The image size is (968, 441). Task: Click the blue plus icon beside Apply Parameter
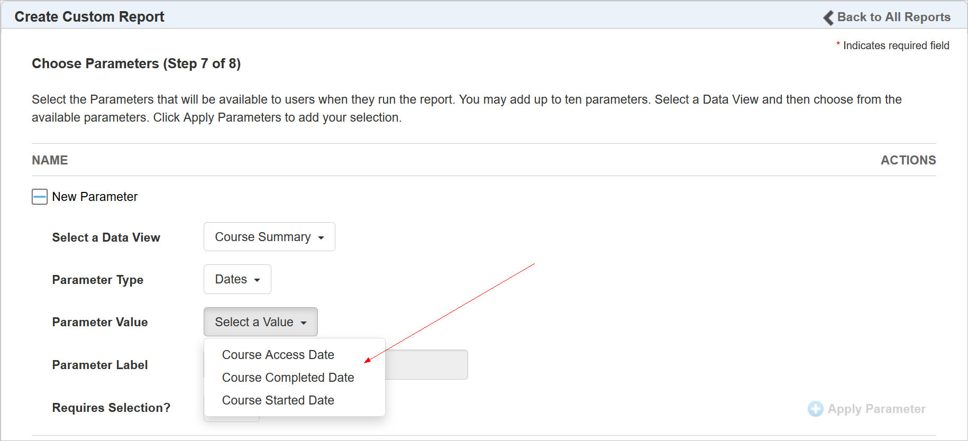[x=815, y=409]
